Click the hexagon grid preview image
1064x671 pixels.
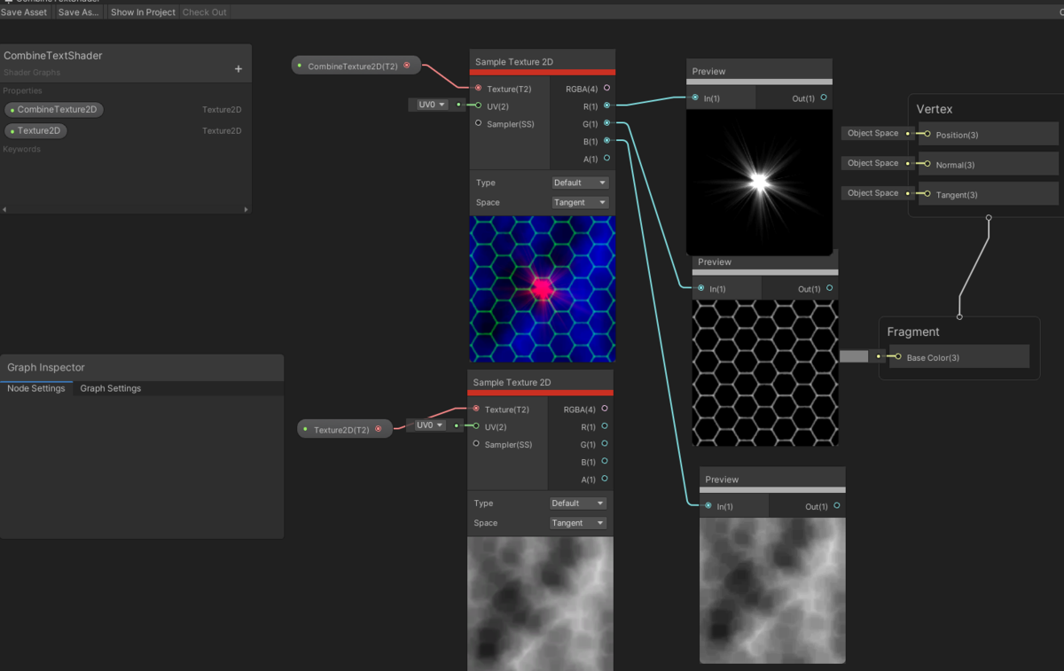765,372
